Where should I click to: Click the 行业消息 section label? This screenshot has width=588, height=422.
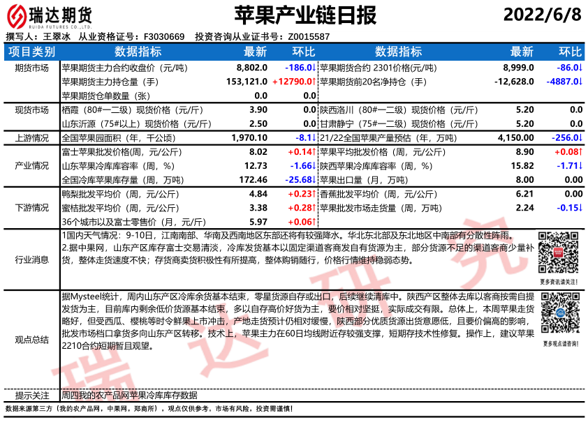pyautogui.click(x=31, y=259)
